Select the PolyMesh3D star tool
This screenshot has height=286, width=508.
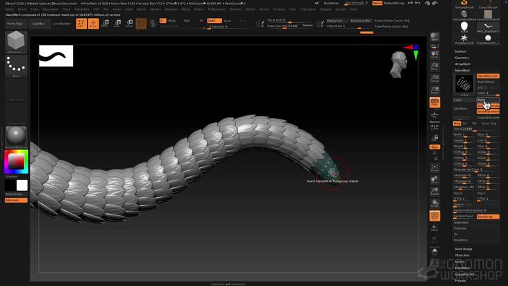tap(464, 39)
